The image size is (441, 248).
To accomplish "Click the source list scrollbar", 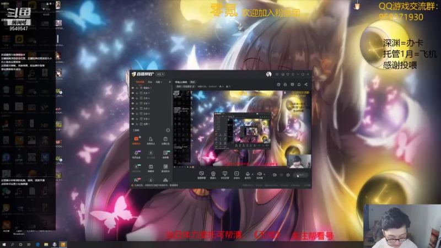I will click(x=172, y=105).
